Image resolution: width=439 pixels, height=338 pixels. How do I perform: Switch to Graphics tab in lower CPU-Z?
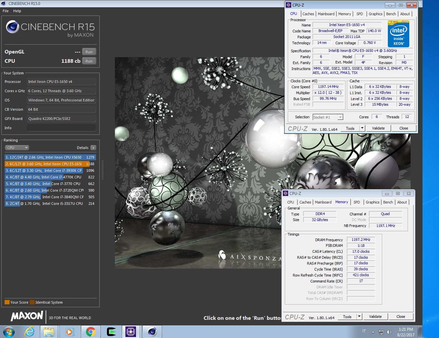coord(372,202)
